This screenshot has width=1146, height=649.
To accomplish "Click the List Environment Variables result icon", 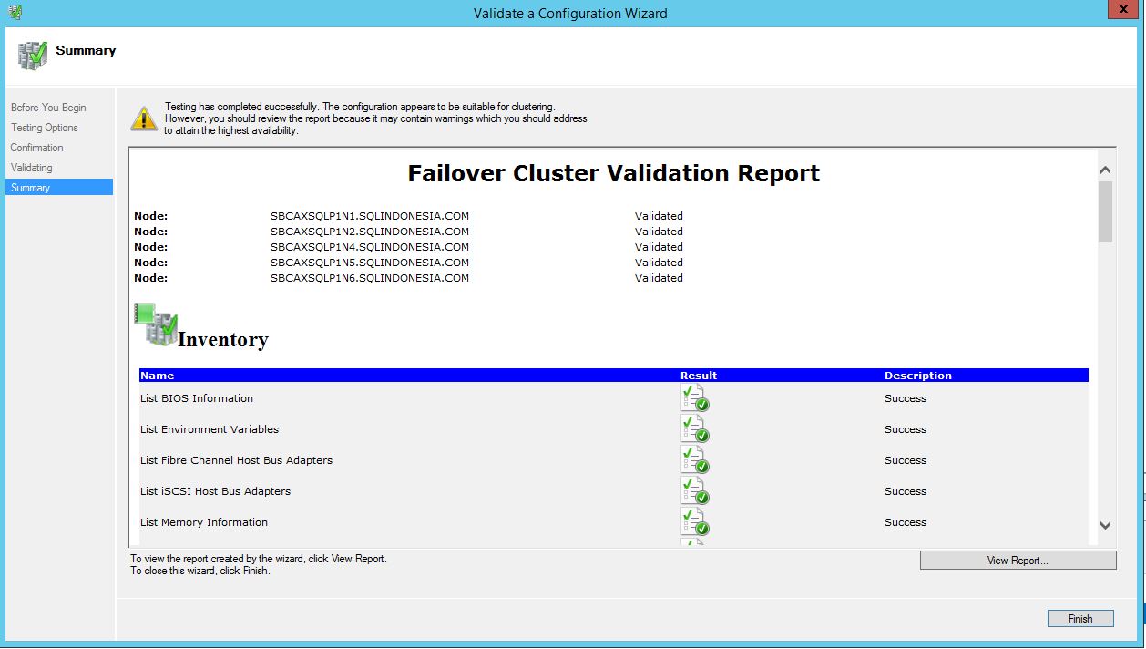I will pos(694,429).
